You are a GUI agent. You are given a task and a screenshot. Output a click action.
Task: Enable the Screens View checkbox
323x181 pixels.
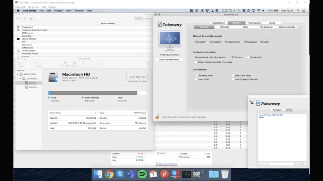(196, 75)
